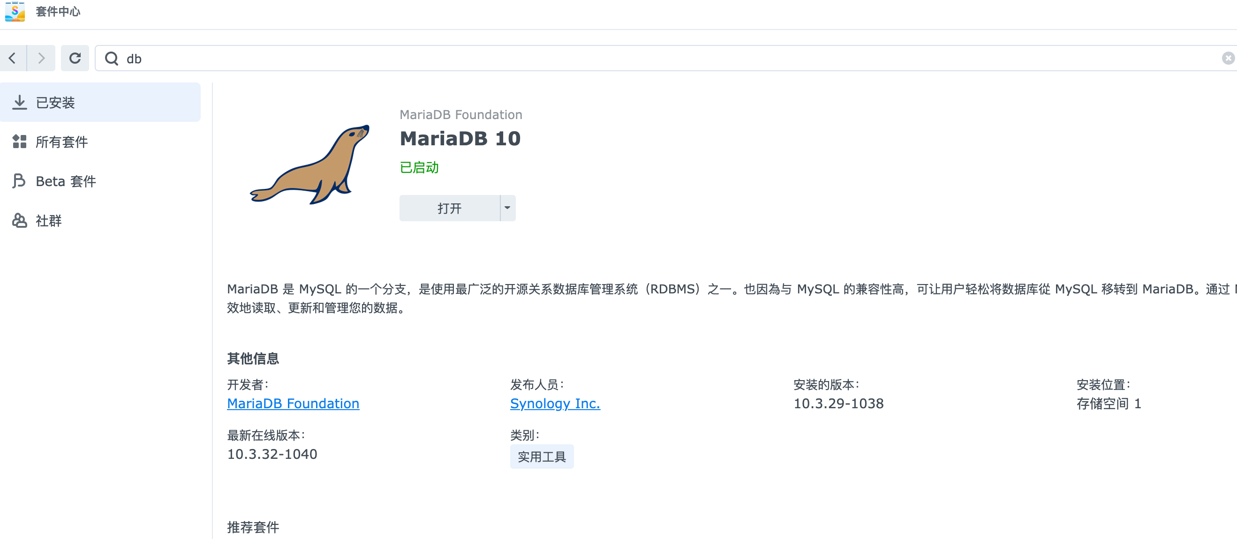
Task: Open MariaDB with the 打开 button
Action: [x=450, y=208]
